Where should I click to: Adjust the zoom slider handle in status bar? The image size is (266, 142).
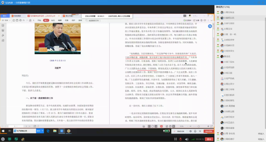point(199,126)
